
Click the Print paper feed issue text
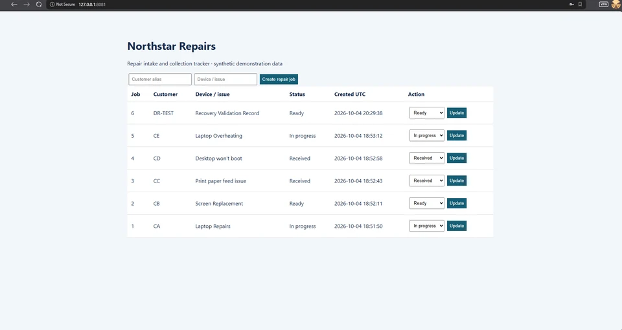pos(220,181)
